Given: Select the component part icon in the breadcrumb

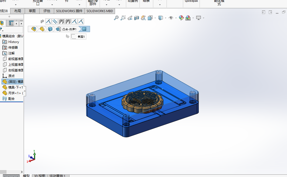Looking at the screenshot, I should pyautogui.click(x=42, y=29).
